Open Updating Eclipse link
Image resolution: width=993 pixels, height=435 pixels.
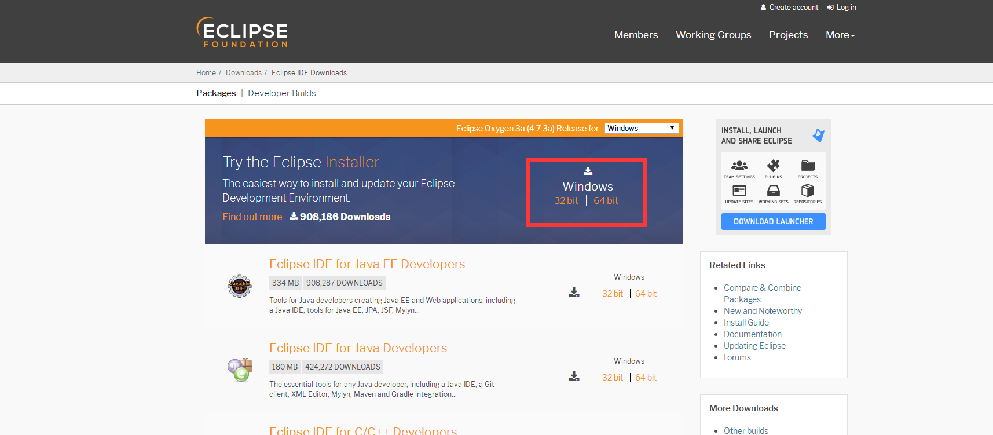(754, 346)
